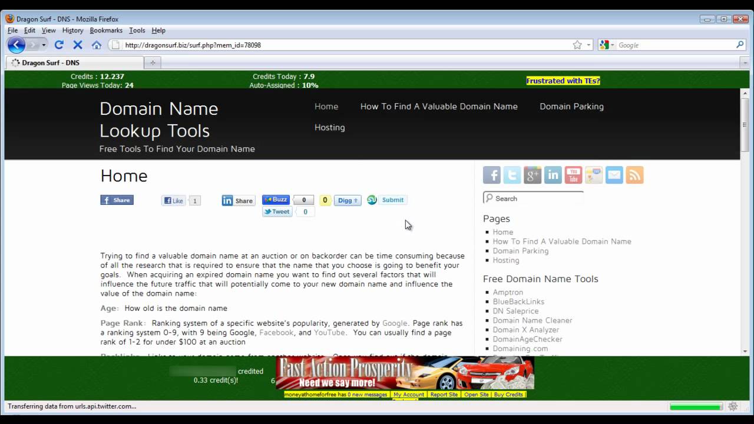Select the Dragon Surf - DNS tab
Image resolution: width=754 pixels, height=424 pixels.
74,62
